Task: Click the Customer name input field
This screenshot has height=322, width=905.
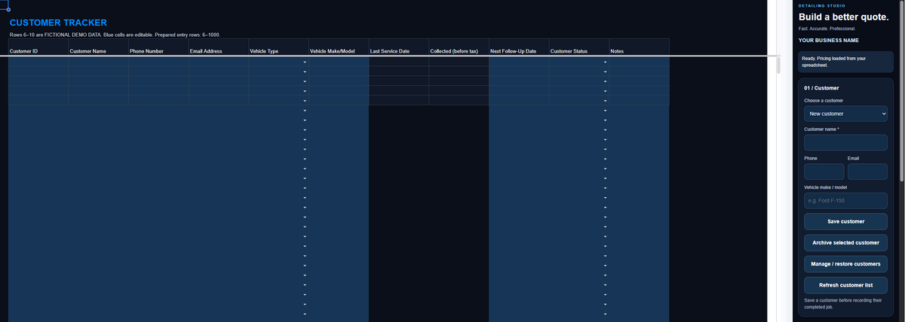Action: [x=845, y=143]
